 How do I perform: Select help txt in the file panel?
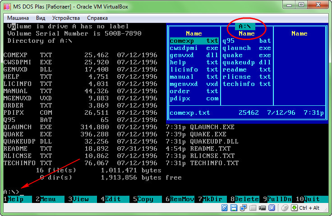(194, 62)
